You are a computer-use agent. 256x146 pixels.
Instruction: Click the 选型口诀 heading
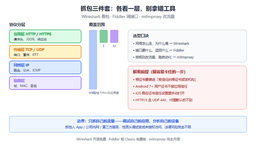141,36
